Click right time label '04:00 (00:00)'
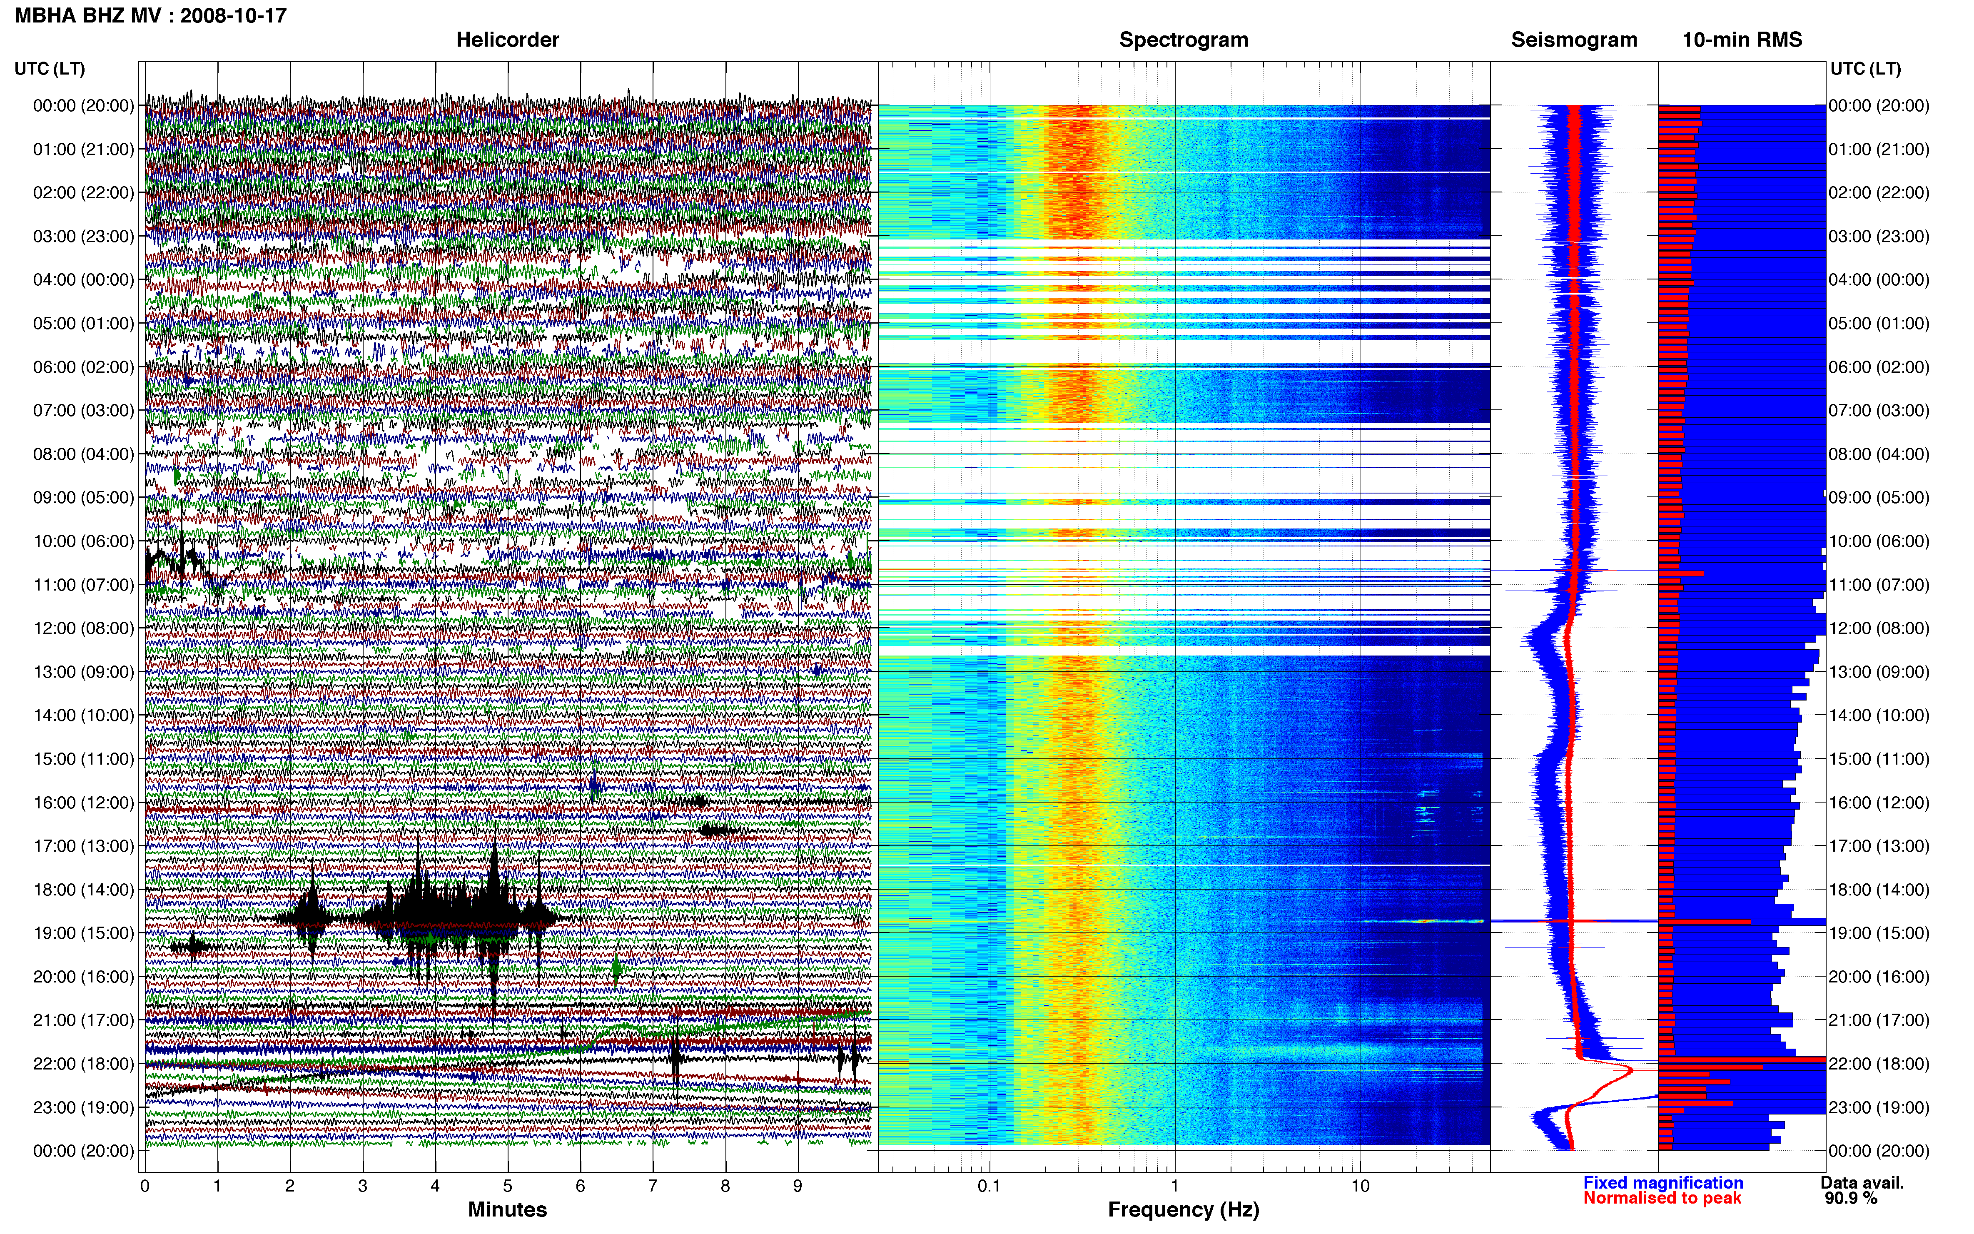1974x1234 pixels. [x=1879, y=280]
